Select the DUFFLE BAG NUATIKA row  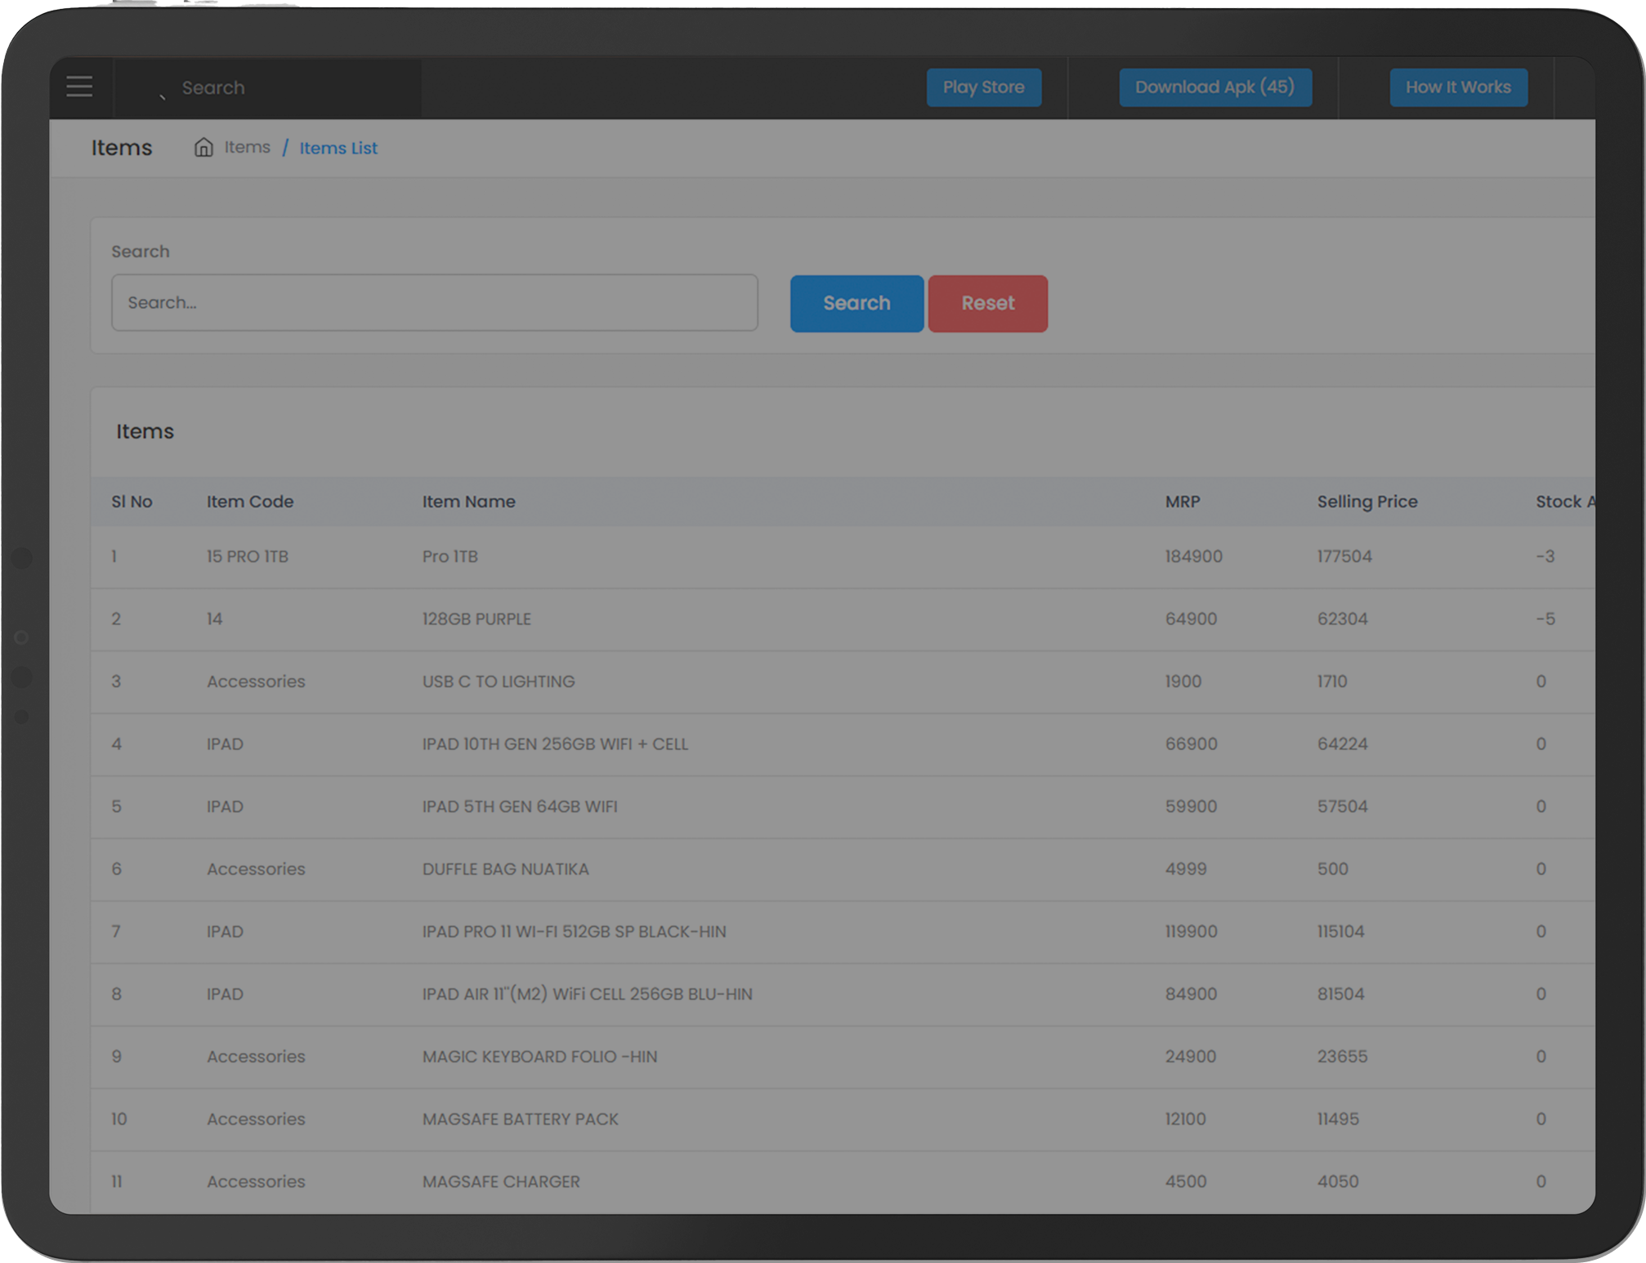pos(505,869)
